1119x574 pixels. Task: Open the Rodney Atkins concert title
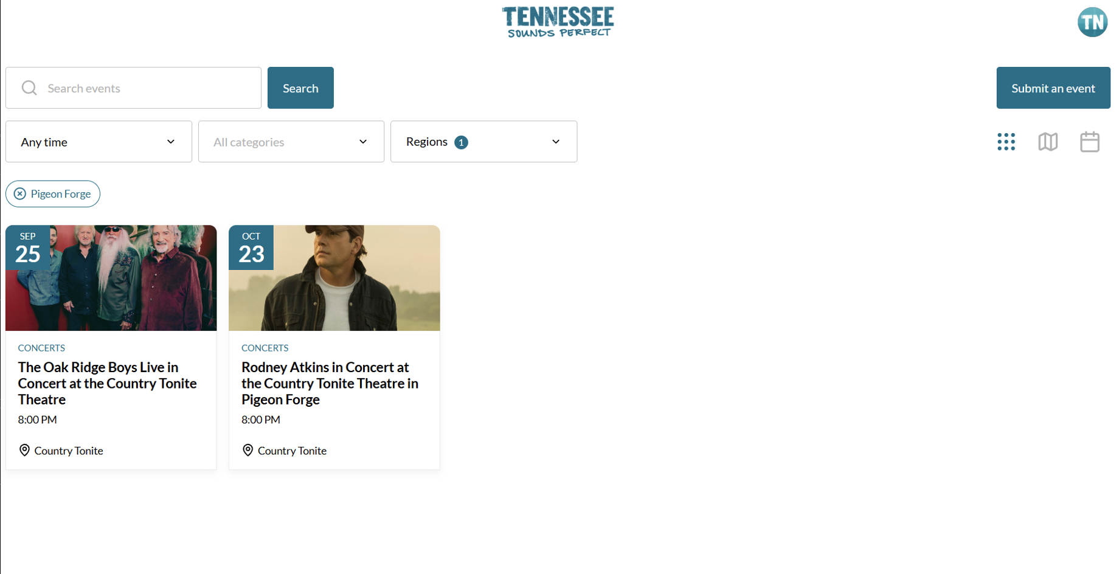330,383
